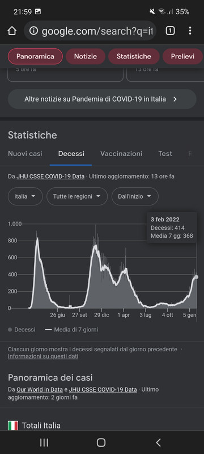Tap the Wi-Fi icon in status bar
Viewport: 204px width, 454px height.
coord(161,11)
